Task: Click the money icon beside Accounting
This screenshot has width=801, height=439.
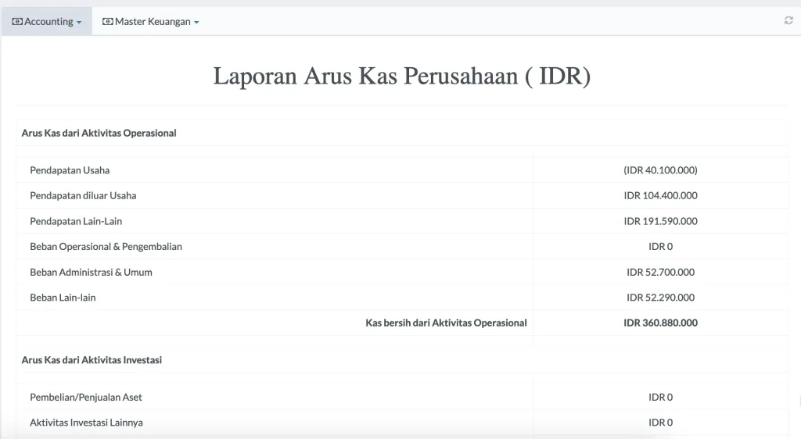Action: click(17, 22)
